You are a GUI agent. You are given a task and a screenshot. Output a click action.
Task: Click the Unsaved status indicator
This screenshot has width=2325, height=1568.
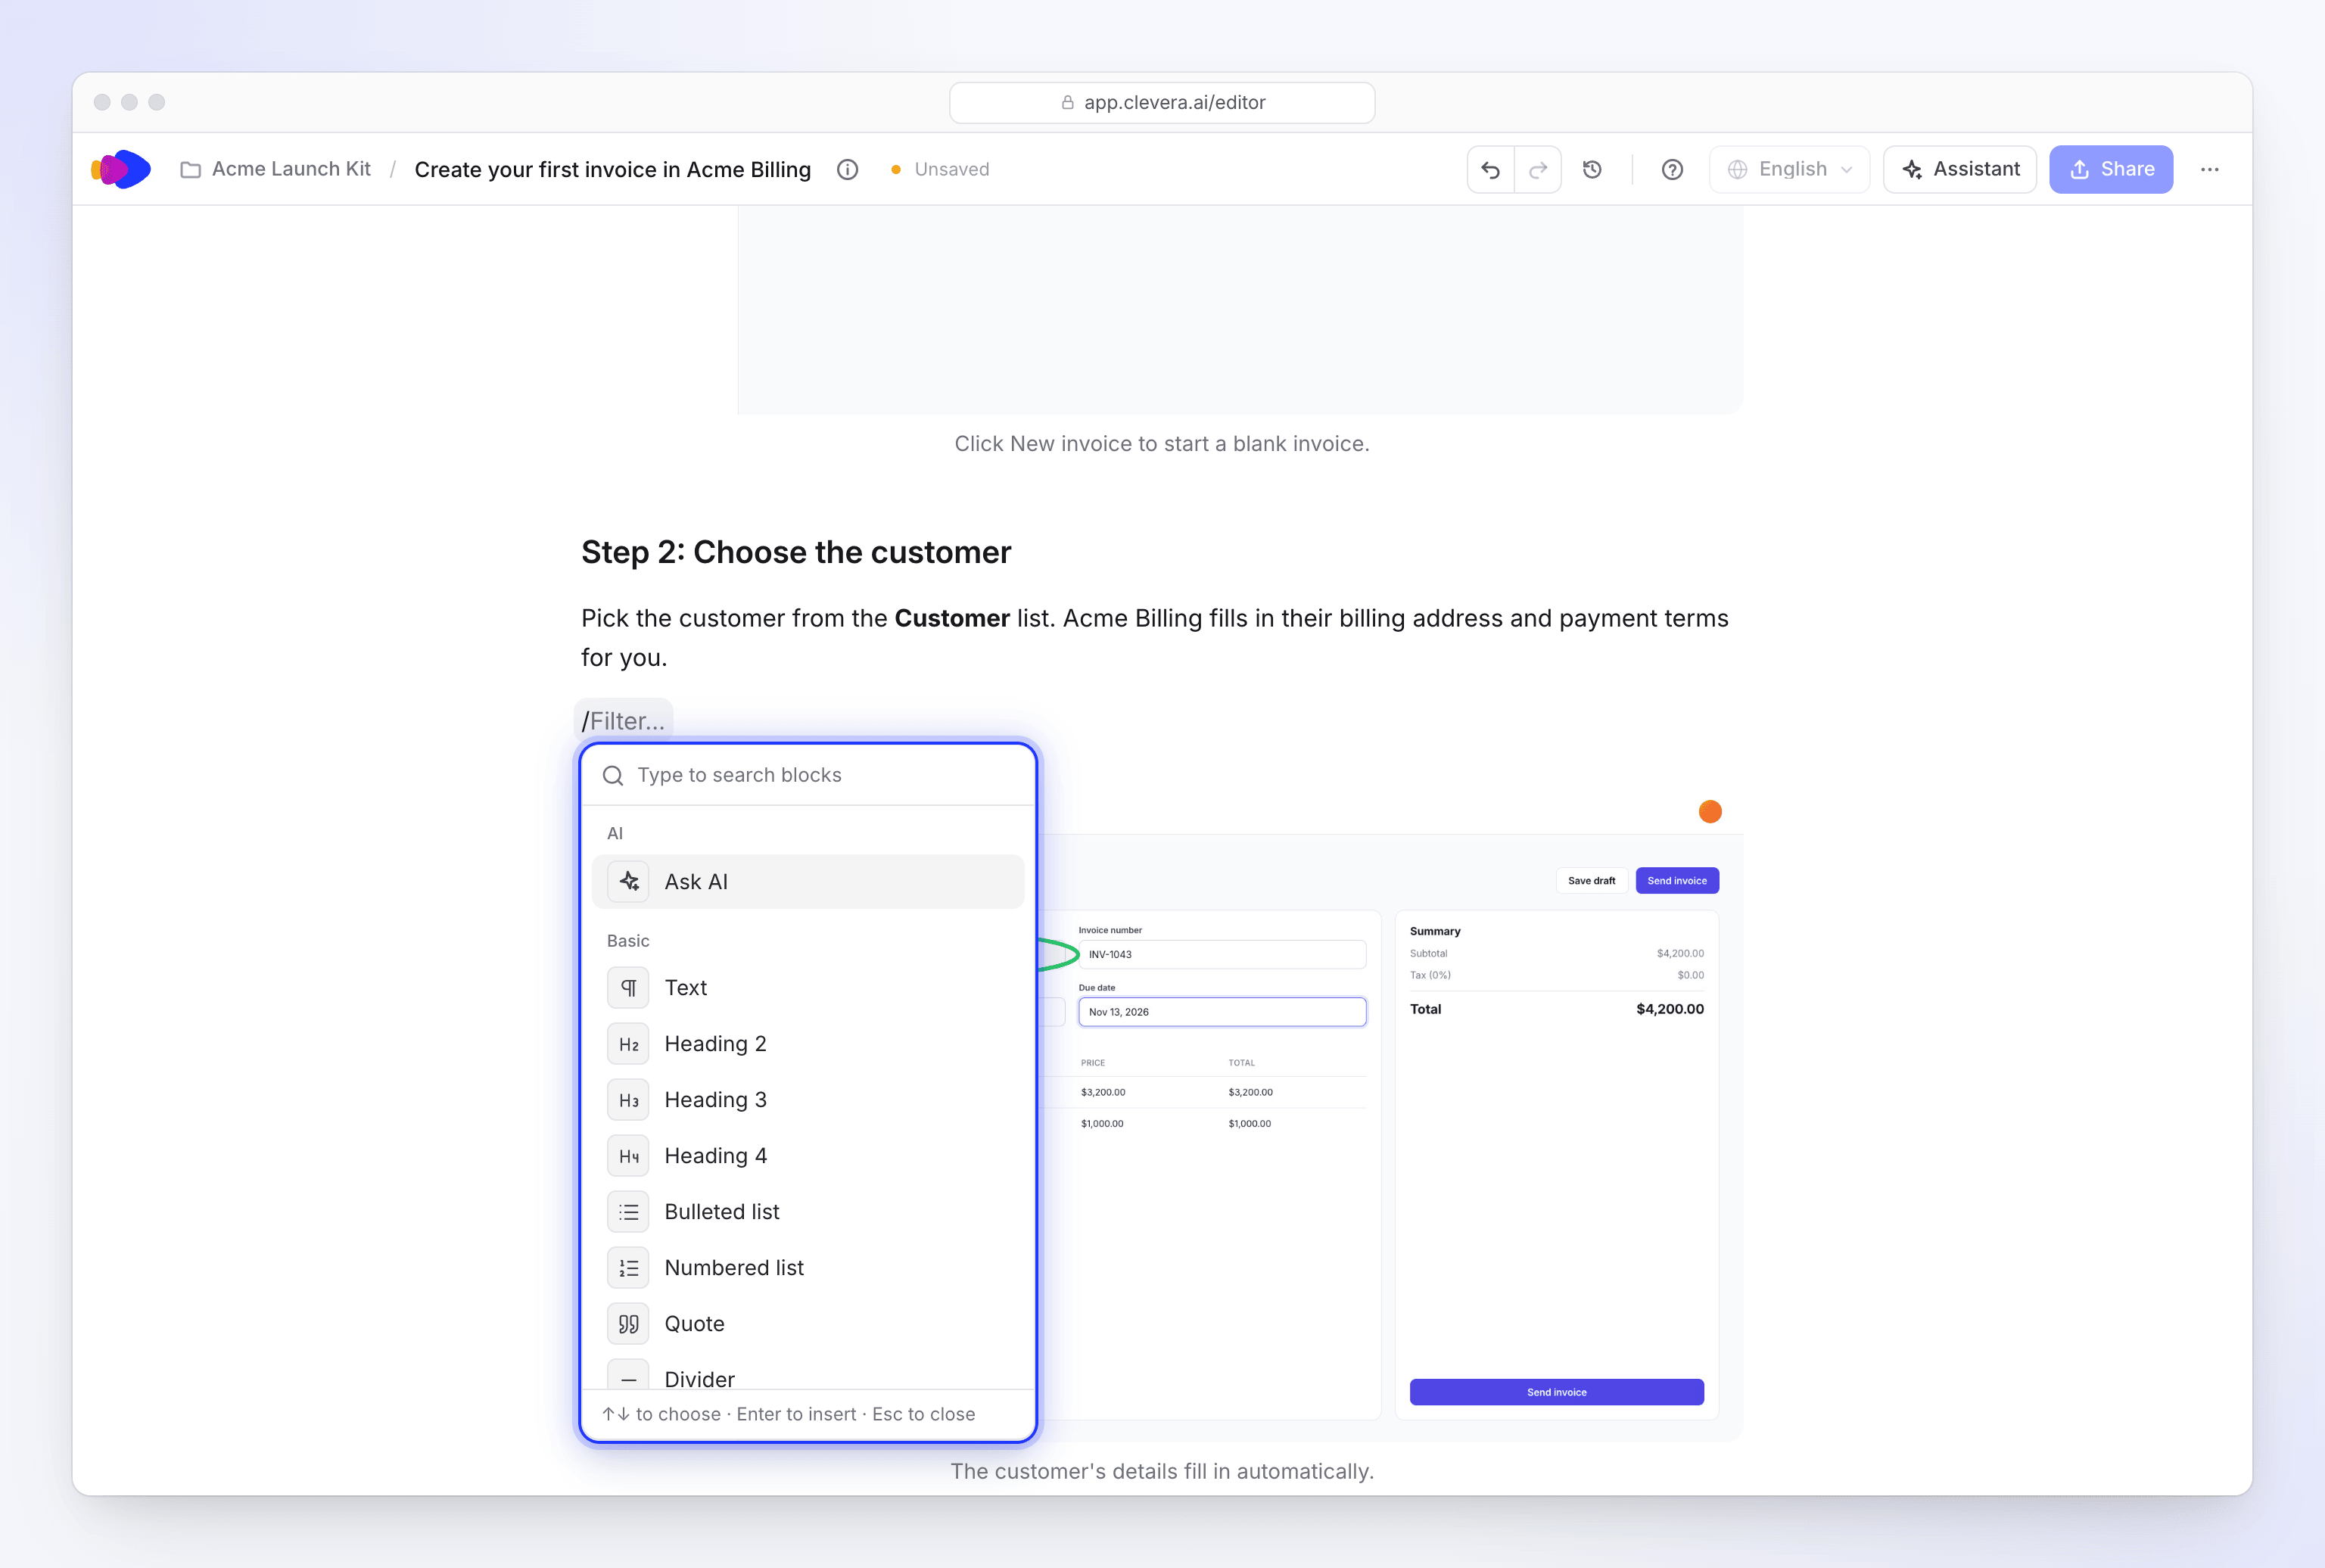(940, 169)
